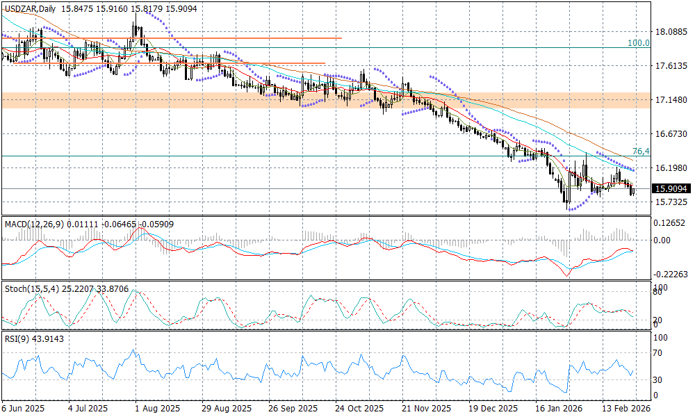This screenshot has height=417, width=695.
Task: Click the 18.0885 price axis label
Action: [671, 32]
